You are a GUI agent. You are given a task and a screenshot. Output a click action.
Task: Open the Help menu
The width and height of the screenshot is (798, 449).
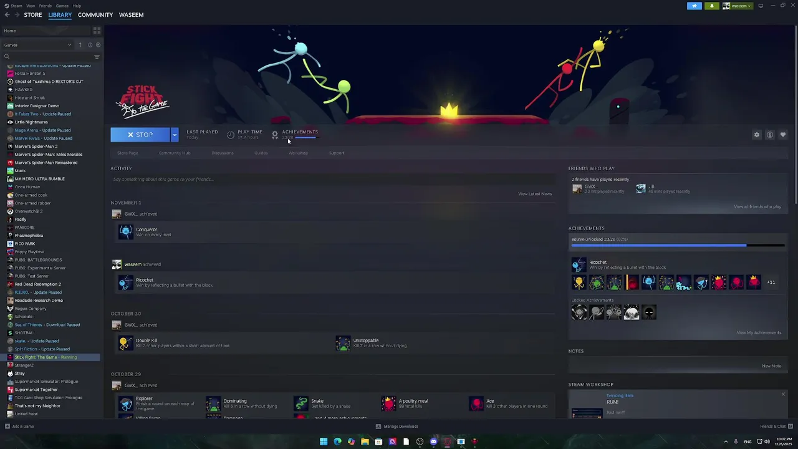coord(77,6)
